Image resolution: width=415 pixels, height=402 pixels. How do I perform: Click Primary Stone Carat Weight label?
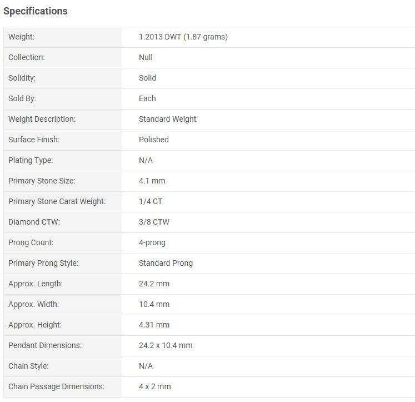point(57,201)
